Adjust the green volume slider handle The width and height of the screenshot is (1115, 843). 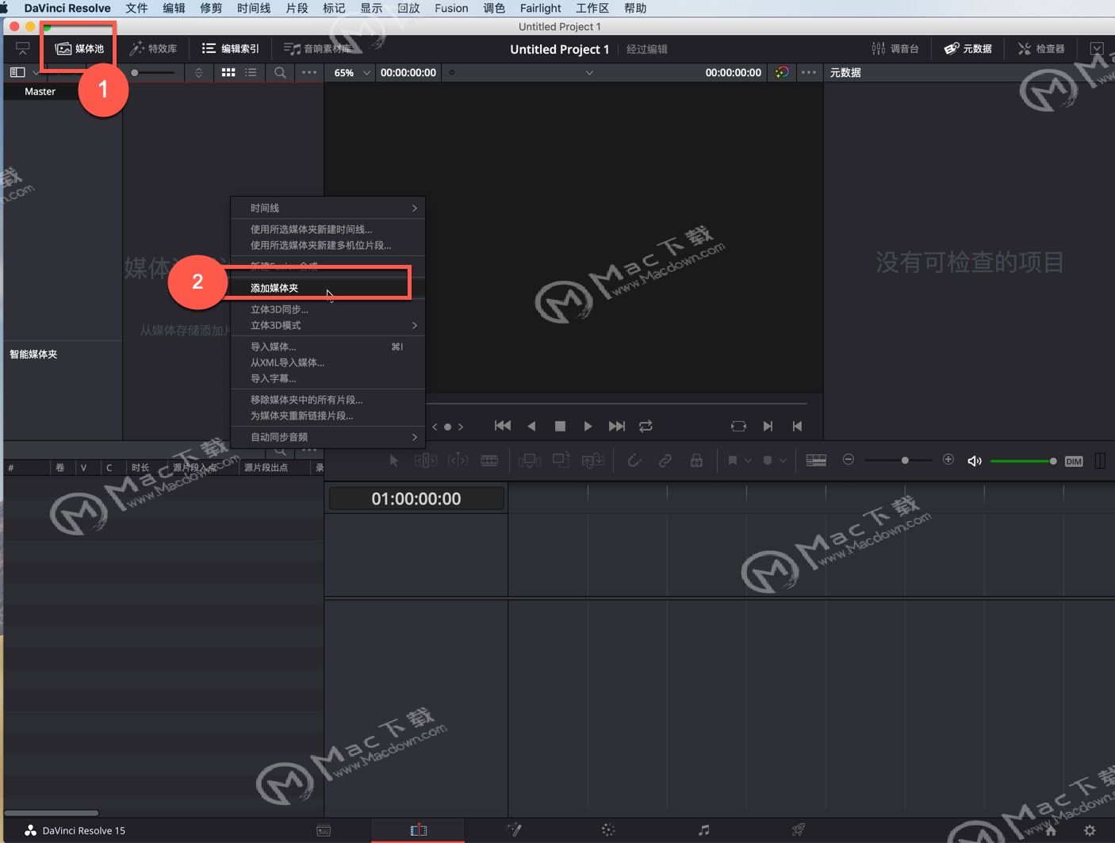[x=1053, y=461]
